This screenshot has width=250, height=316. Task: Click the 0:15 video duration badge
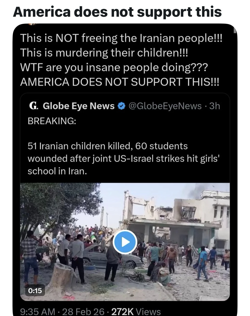[x=35, y=290]
